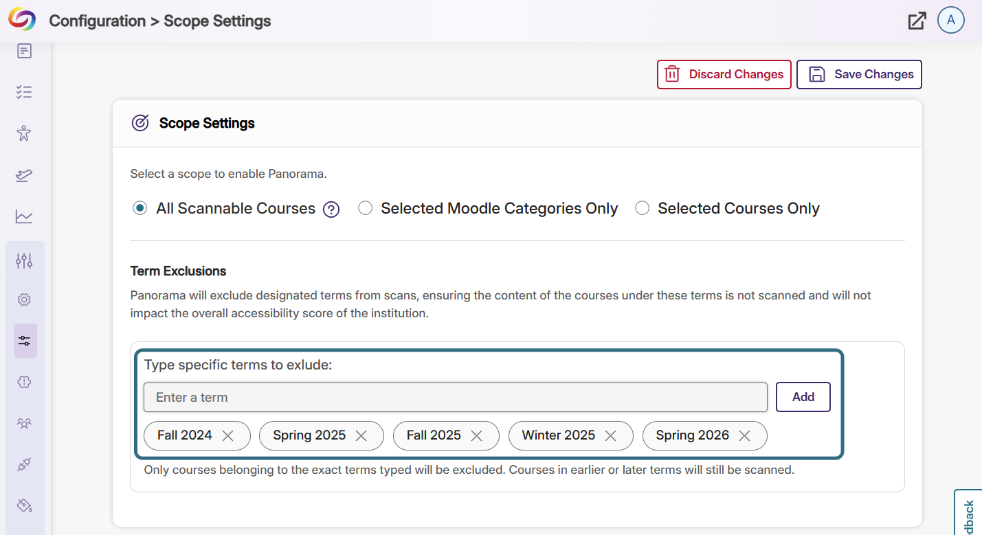Click the help icon beside All Scannable Courses
The height and width of the screenshot is (535, 982).
(331, 209)
